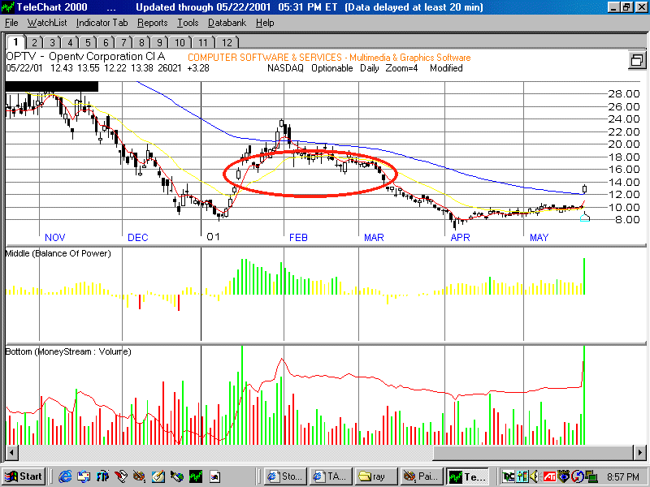Image resolution: width=650 pixels, height=487 pixels.
Task: Launch TeleChart green chart quick launch icon
Action: click(195, 476)
